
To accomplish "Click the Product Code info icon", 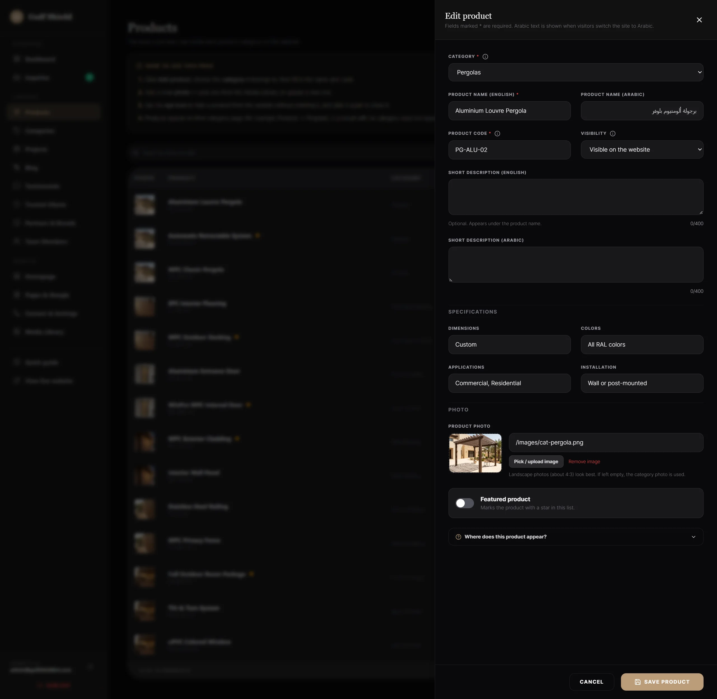I will click(x=497, y=134).
